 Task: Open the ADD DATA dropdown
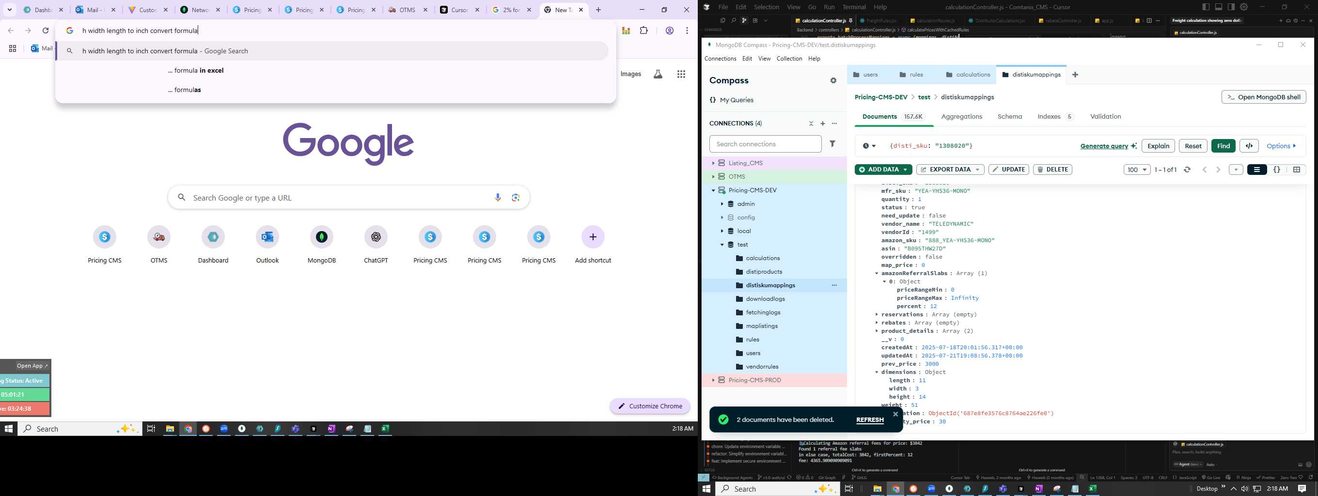pyautogui.click(x=883, y=170)
